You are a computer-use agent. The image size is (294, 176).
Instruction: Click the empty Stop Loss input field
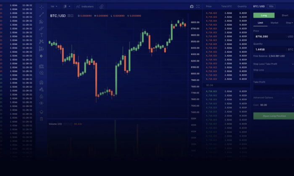[273, 75]
